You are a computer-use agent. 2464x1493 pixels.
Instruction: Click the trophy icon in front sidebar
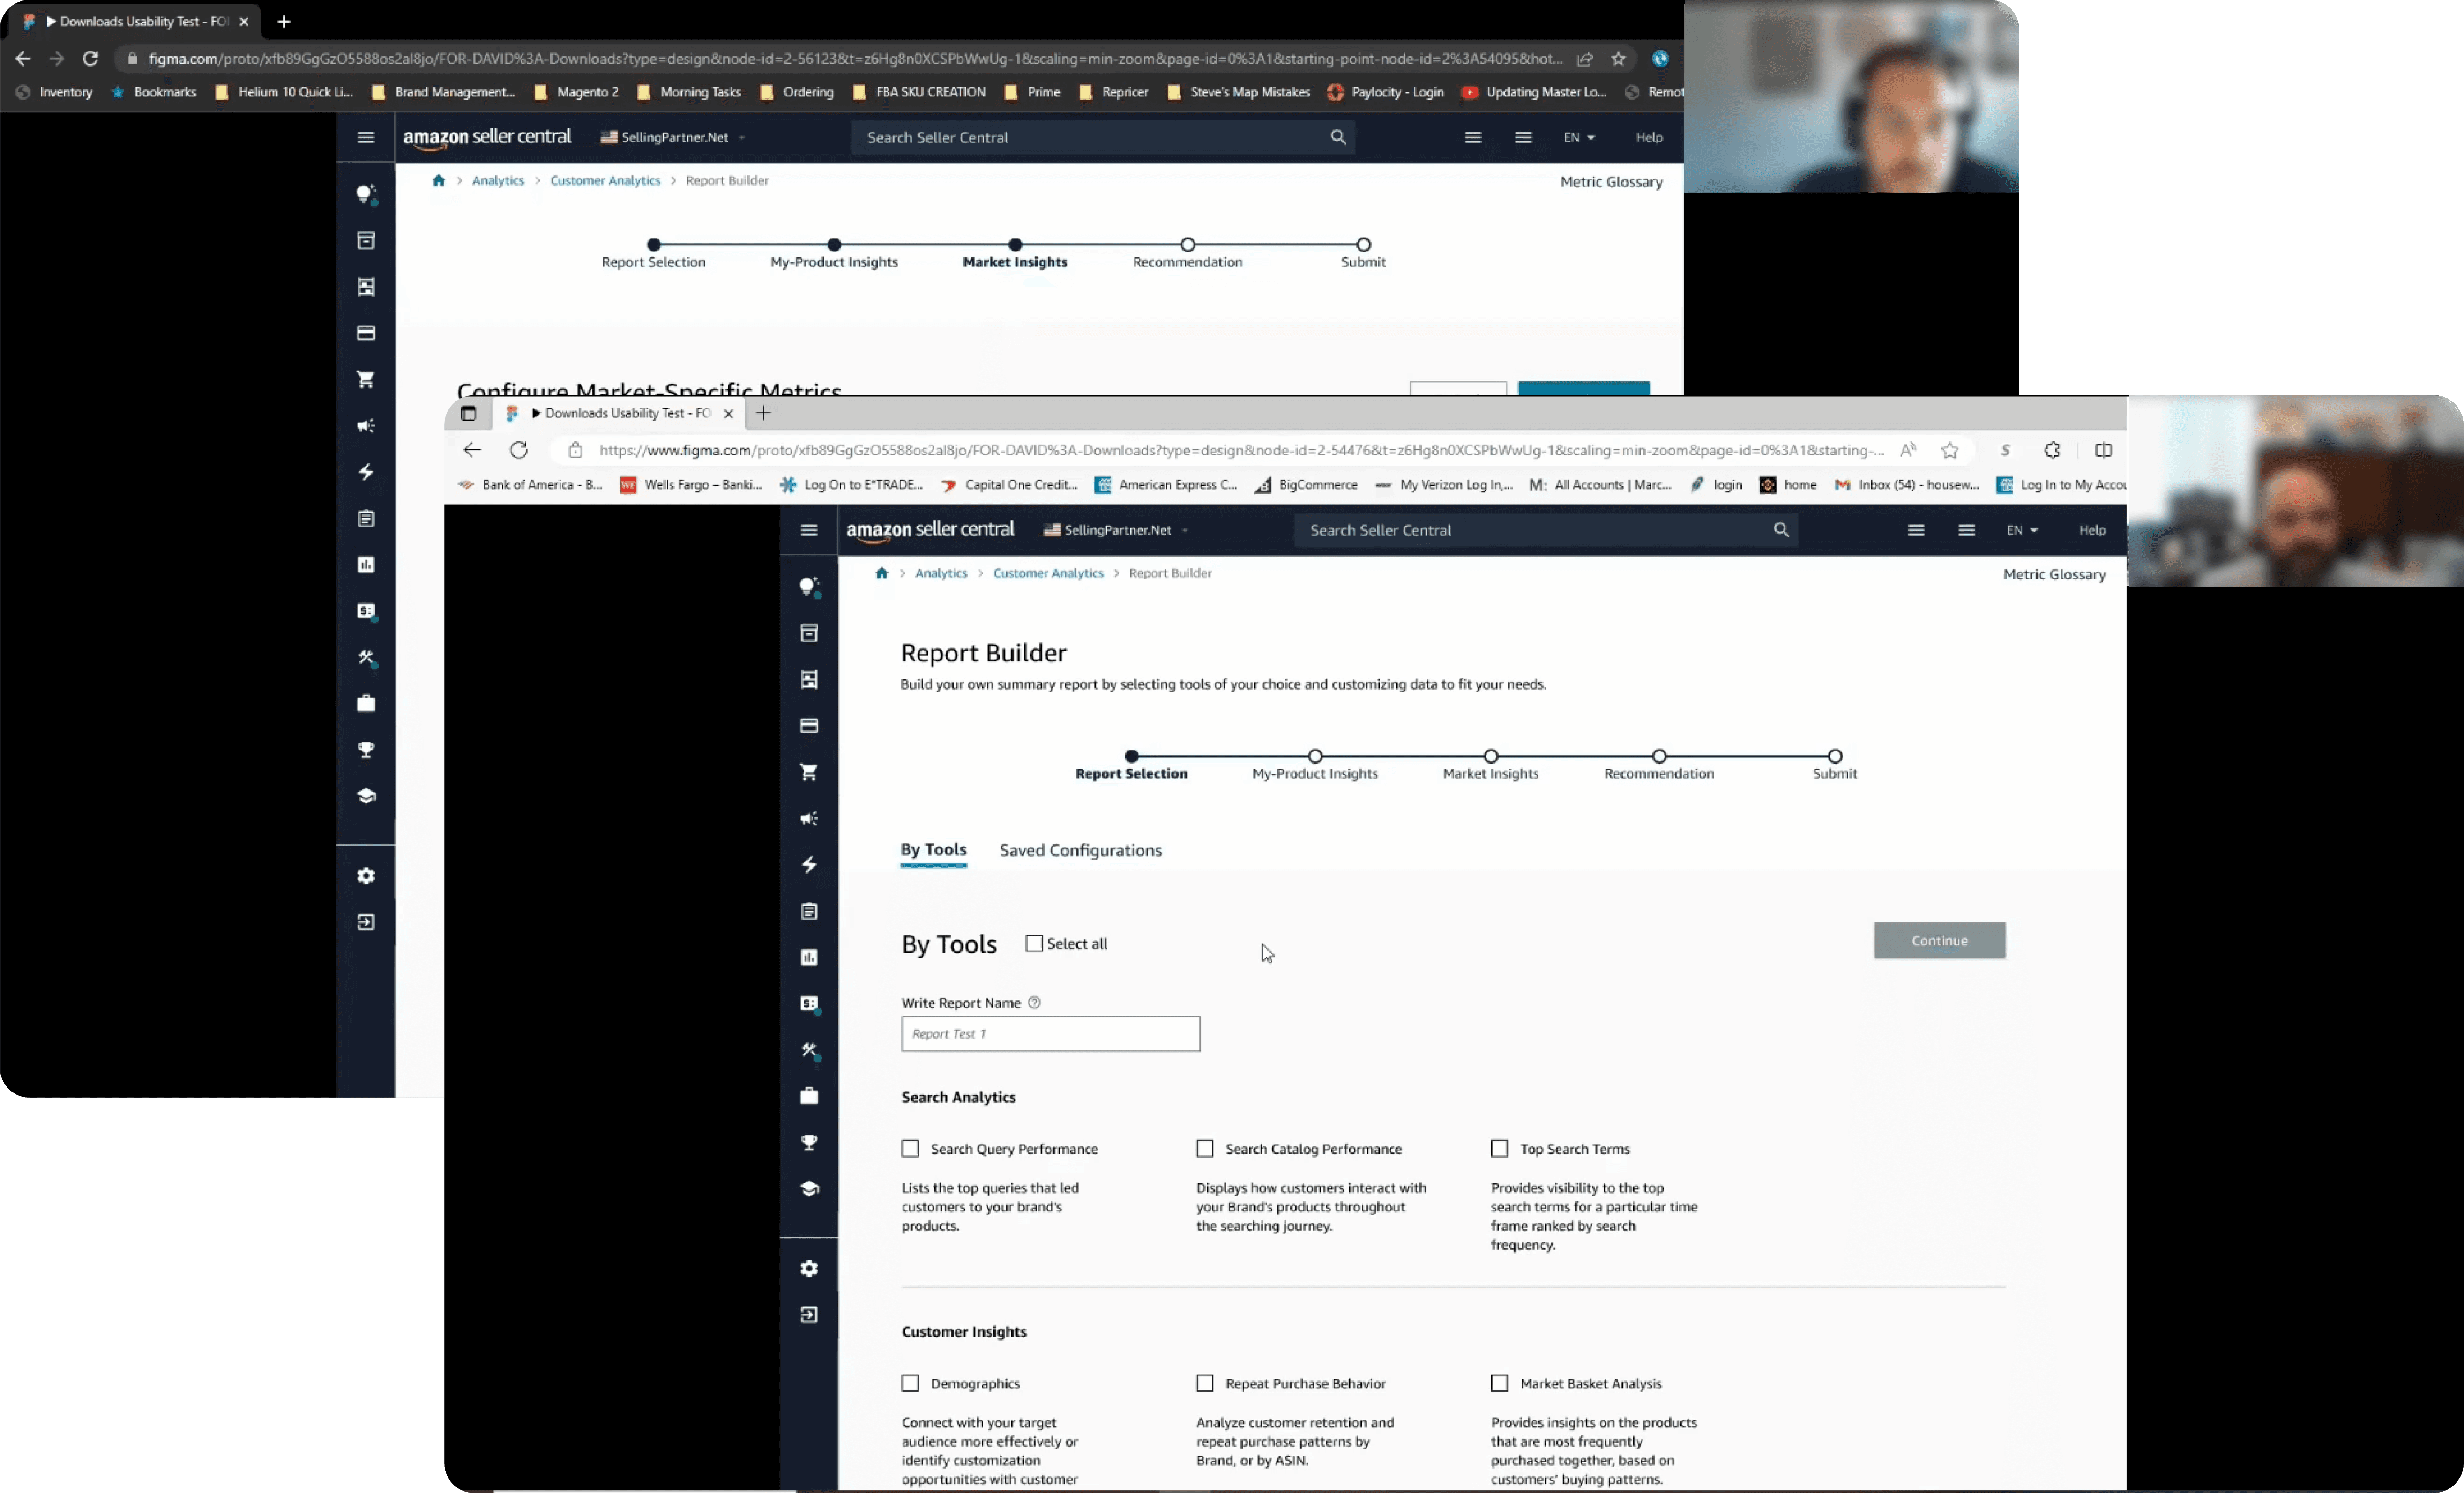809,1142
